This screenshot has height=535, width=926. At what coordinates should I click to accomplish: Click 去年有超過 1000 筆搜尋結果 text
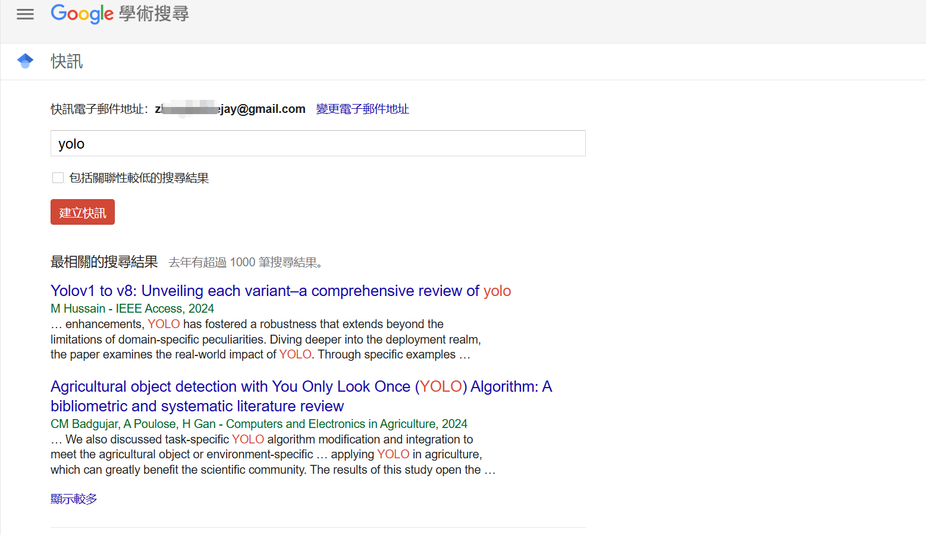(246, 262)
